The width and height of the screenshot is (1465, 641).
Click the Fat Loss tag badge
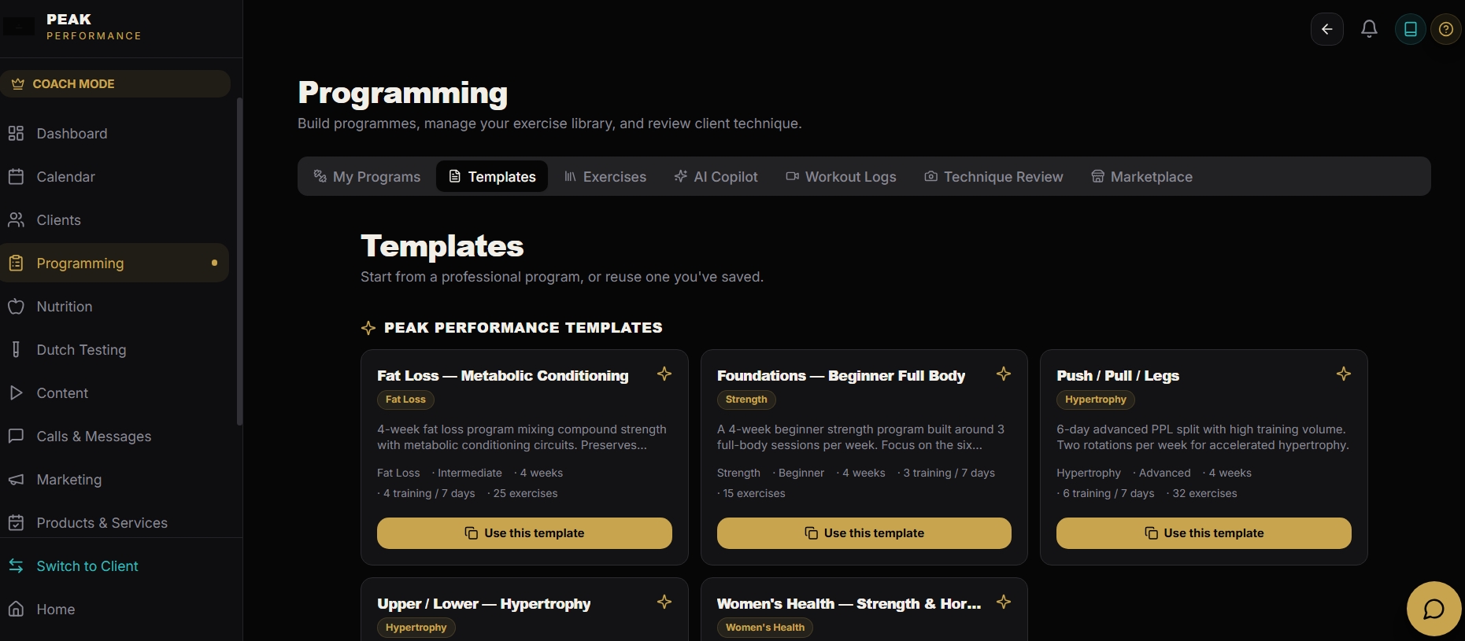(405, 400)
